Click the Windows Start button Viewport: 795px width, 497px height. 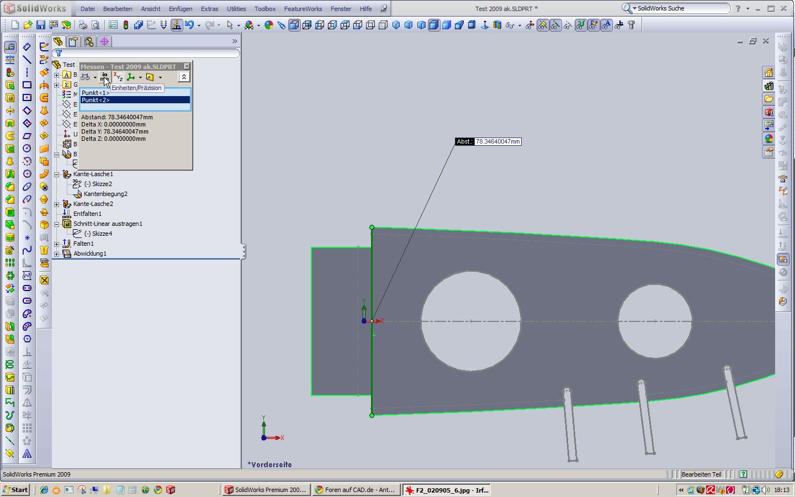click(x=15, y=490)
